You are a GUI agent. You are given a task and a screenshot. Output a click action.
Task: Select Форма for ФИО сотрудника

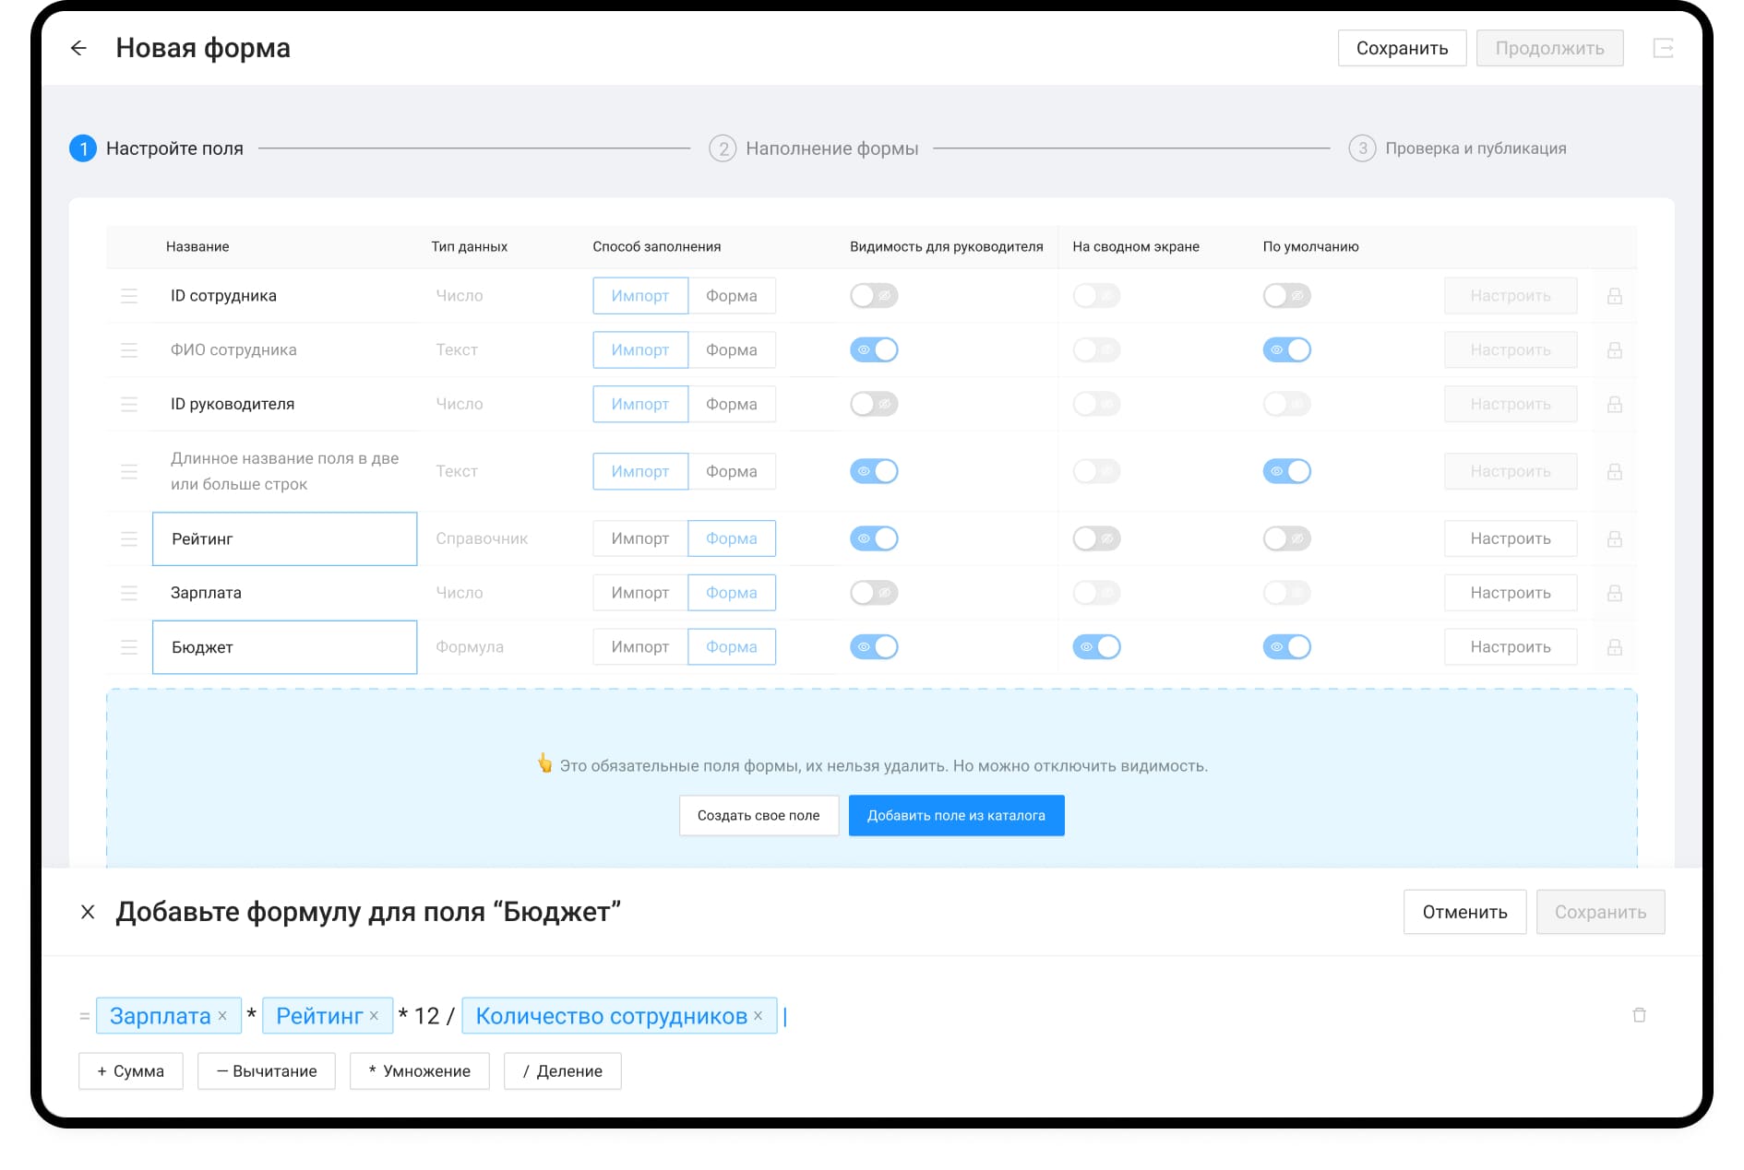(732, 350)
